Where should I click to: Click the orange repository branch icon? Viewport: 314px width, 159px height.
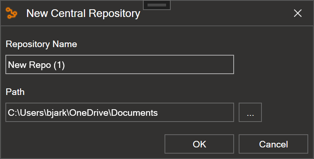pyautogui.click(x=12, y=13)
